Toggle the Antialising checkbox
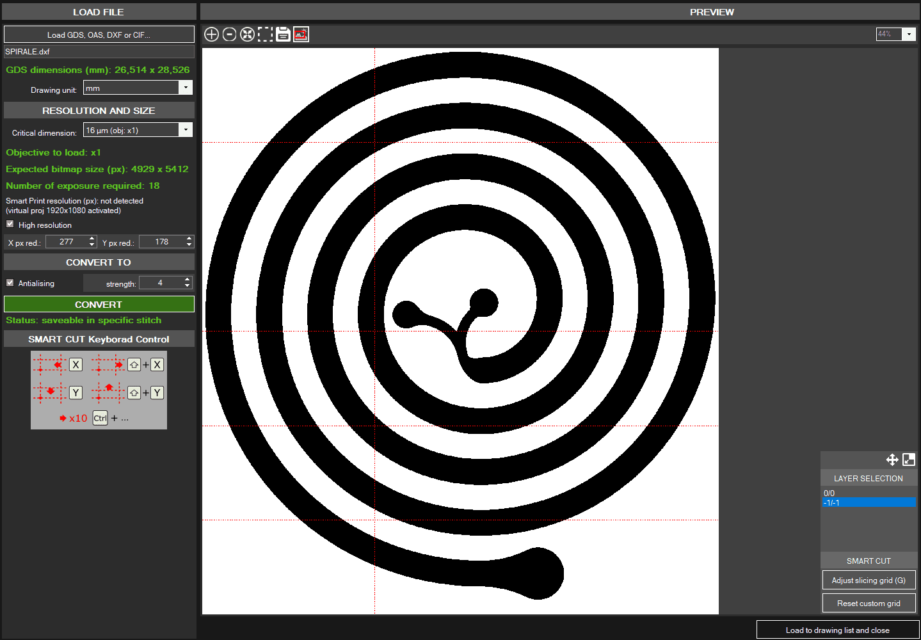Screen dimensions: 921x640 point(10,282)
